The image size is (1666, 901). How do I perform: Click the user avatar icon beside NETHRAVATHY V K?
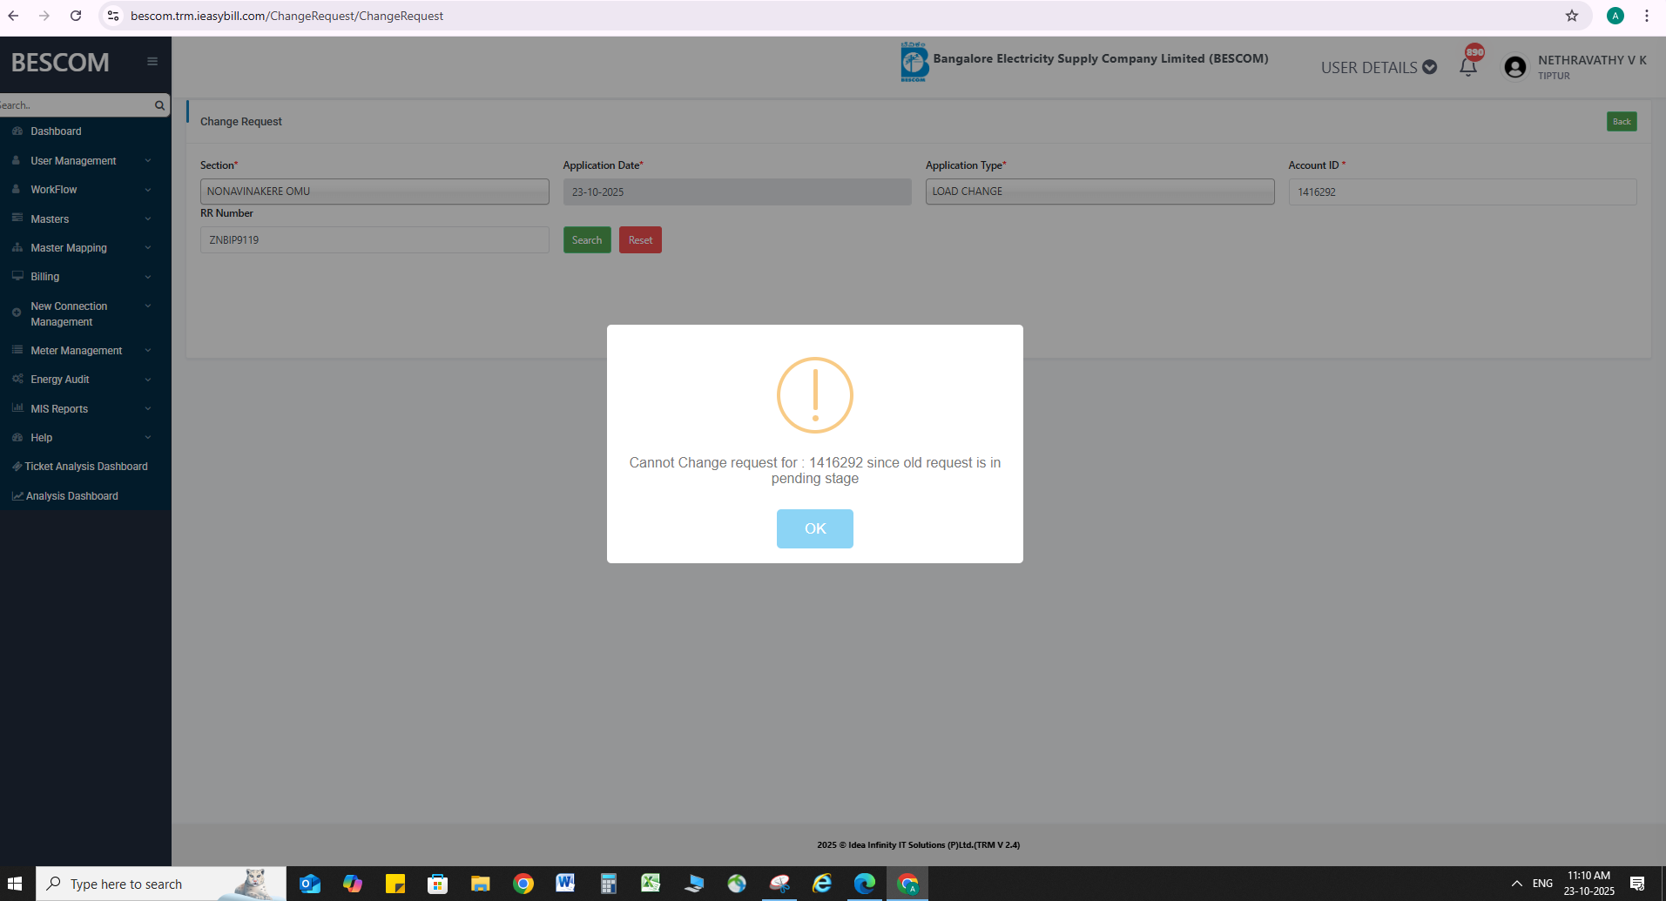click(1515, 67)
